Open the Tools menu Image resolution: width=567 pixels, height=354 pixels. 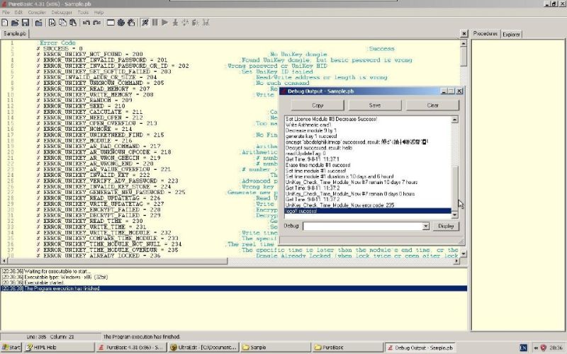pos(83,12)
